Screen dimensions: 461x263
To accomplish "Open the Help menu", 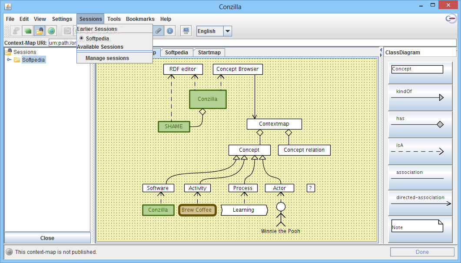I will (166, 19).
